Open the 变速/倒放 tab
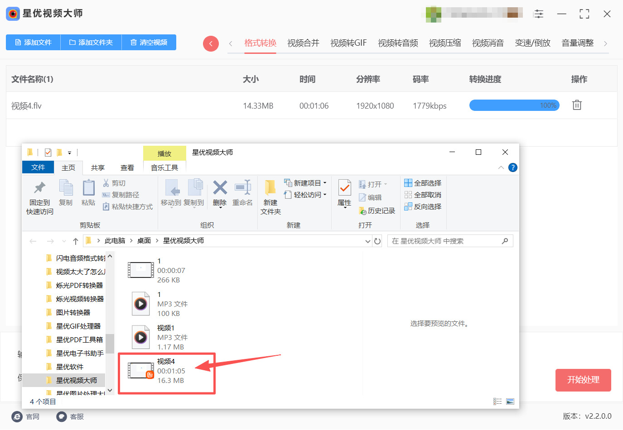 pos(532,43)
